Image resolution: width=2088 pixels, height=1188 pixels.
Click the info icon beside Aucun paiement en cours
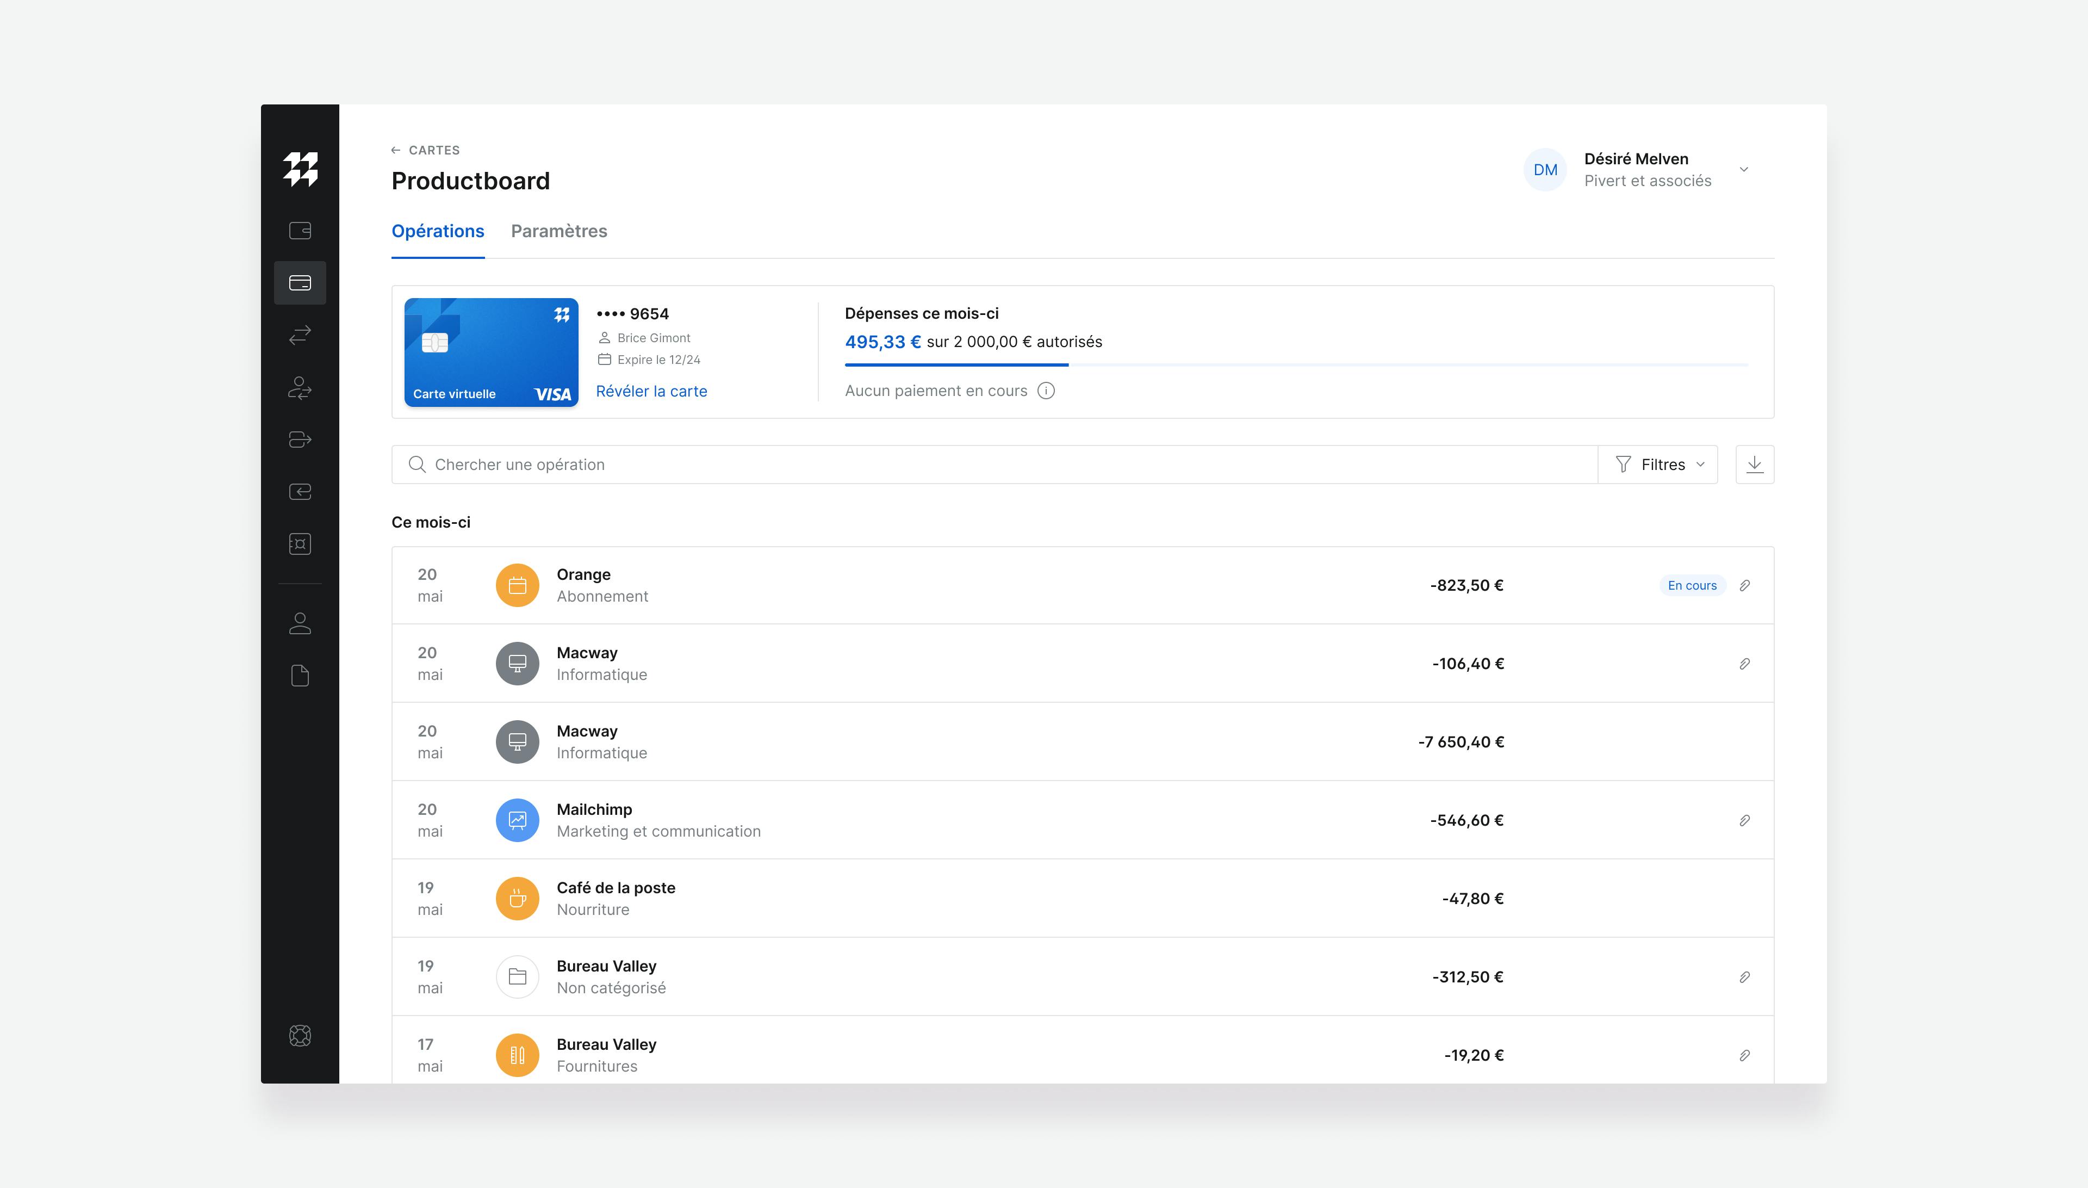coord(1046,391)
